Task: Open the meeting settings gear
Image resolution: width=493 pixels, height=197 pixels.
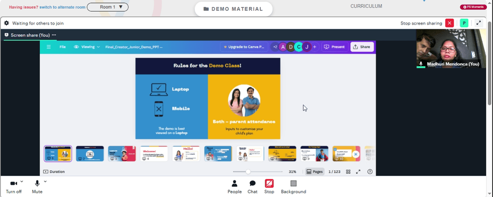Action: click(x=6, y=23)
